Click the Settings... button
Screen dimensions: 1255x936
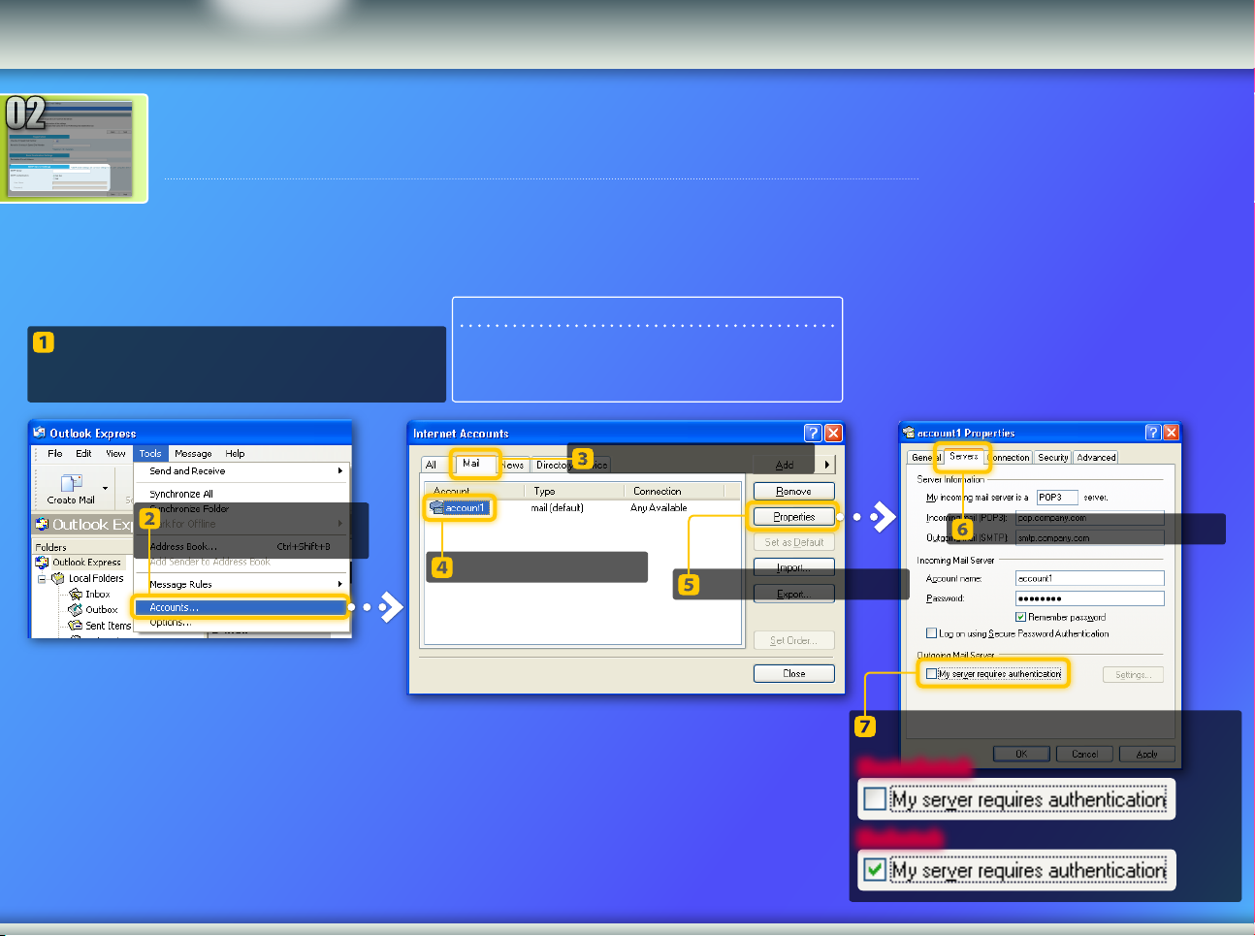[x=1133, y=674]
